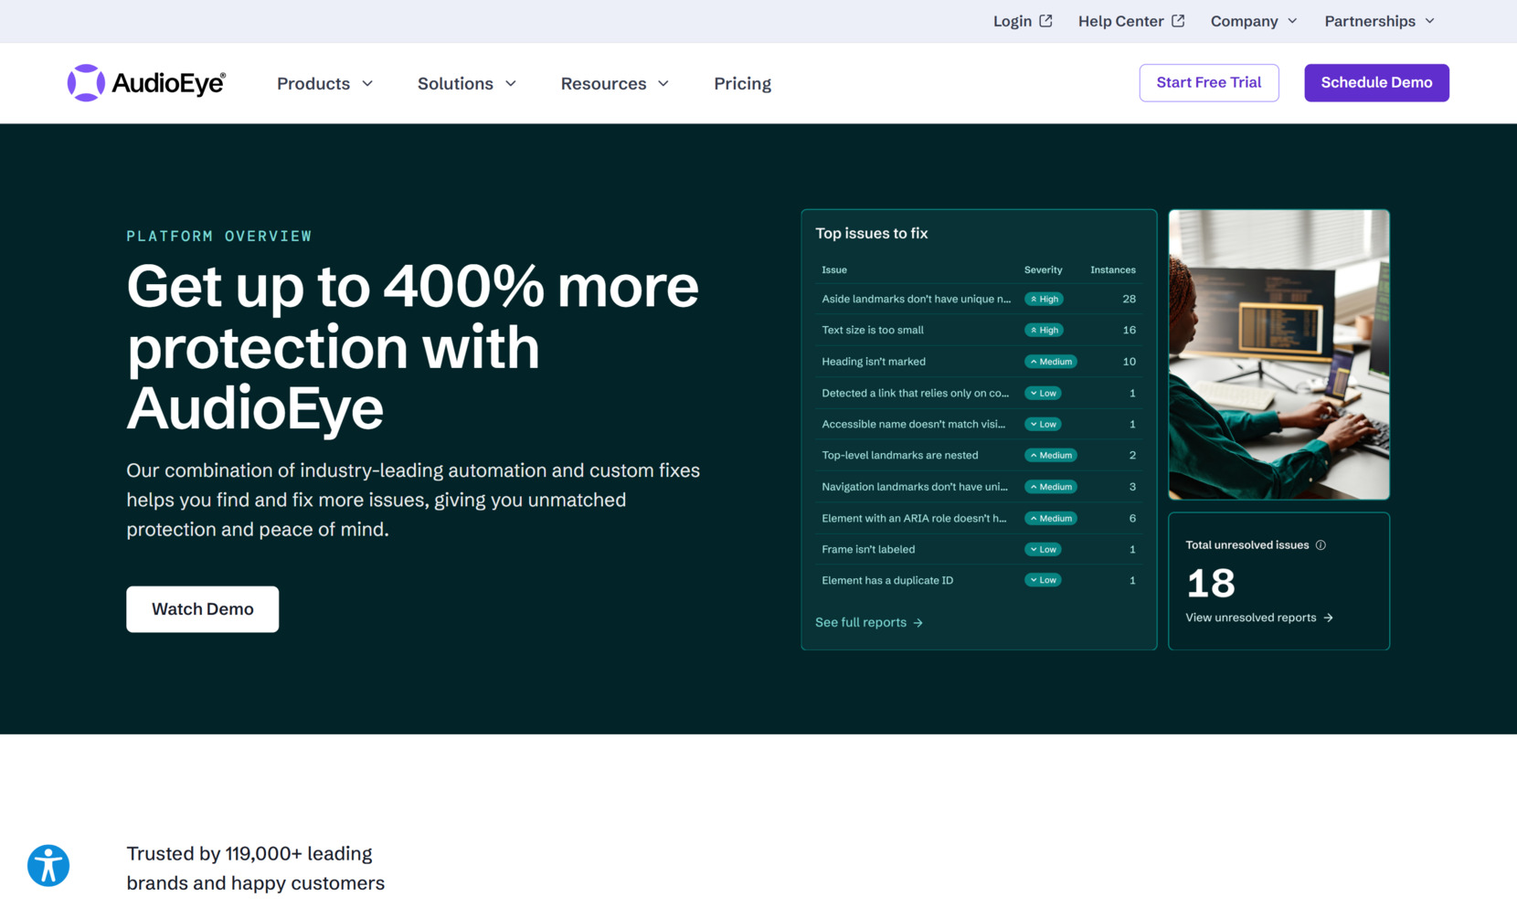Image resolution: width=1517 pixels, height=918 pixels.
Task: Click the external-link icon next to Login
Action: coord(1046,20)
